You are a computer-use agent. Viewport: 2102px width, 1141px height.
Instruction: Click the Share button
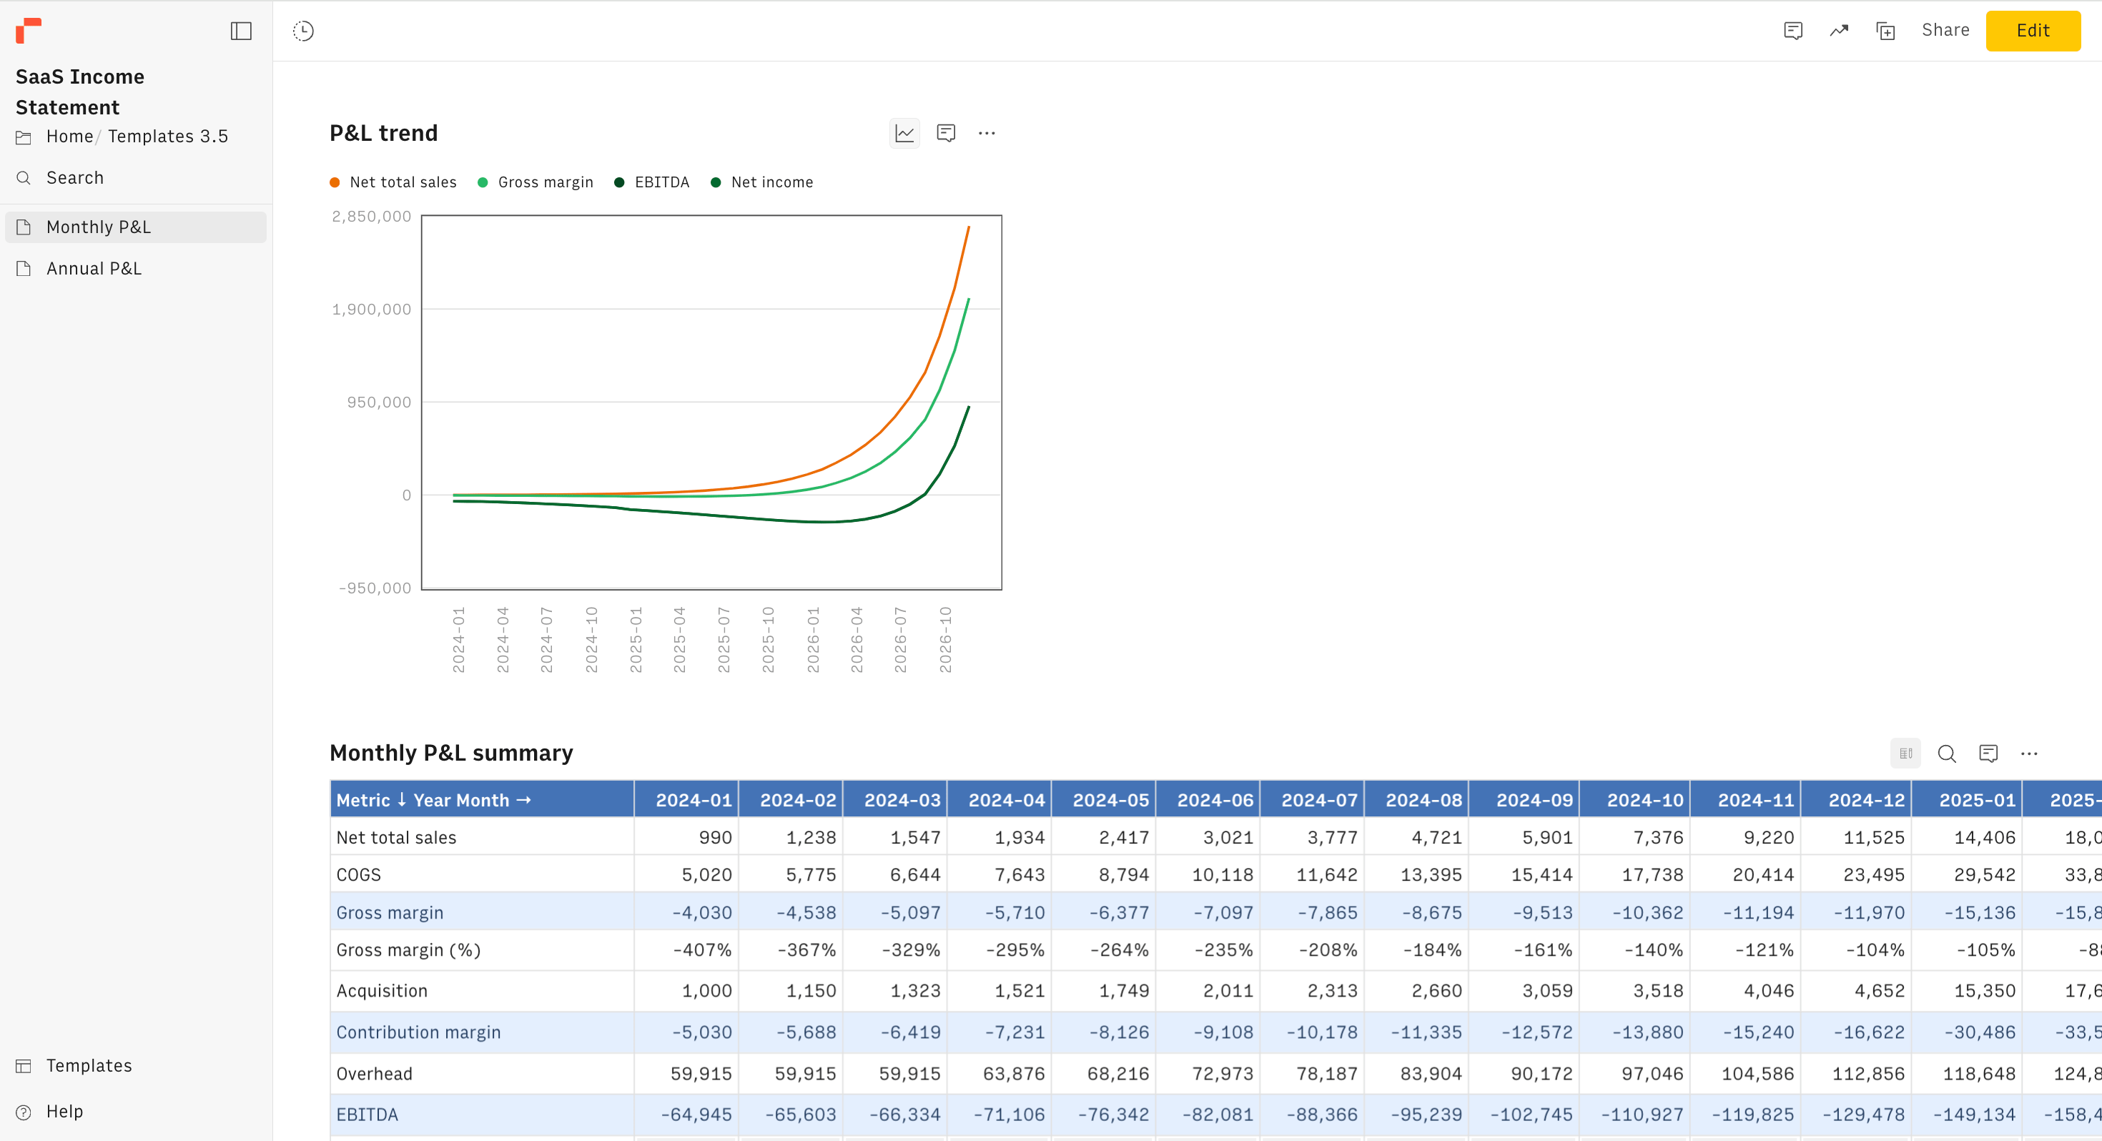pyautogui.click(x=1945, y=30)
